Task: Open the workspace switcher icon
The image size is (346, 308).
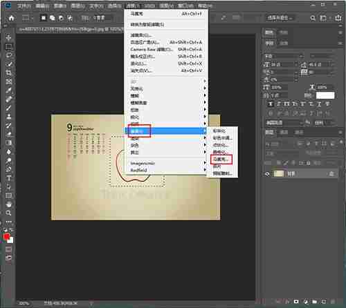Action: click(x=323, y=18)
